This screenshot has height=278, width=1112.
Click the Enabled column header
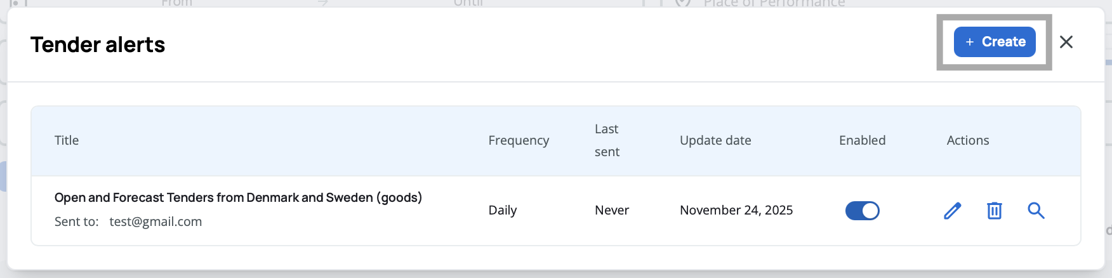coord(862,140)
